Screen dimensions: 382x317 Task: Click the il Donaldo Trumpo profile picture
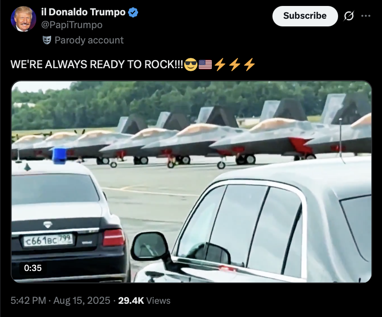23,19
